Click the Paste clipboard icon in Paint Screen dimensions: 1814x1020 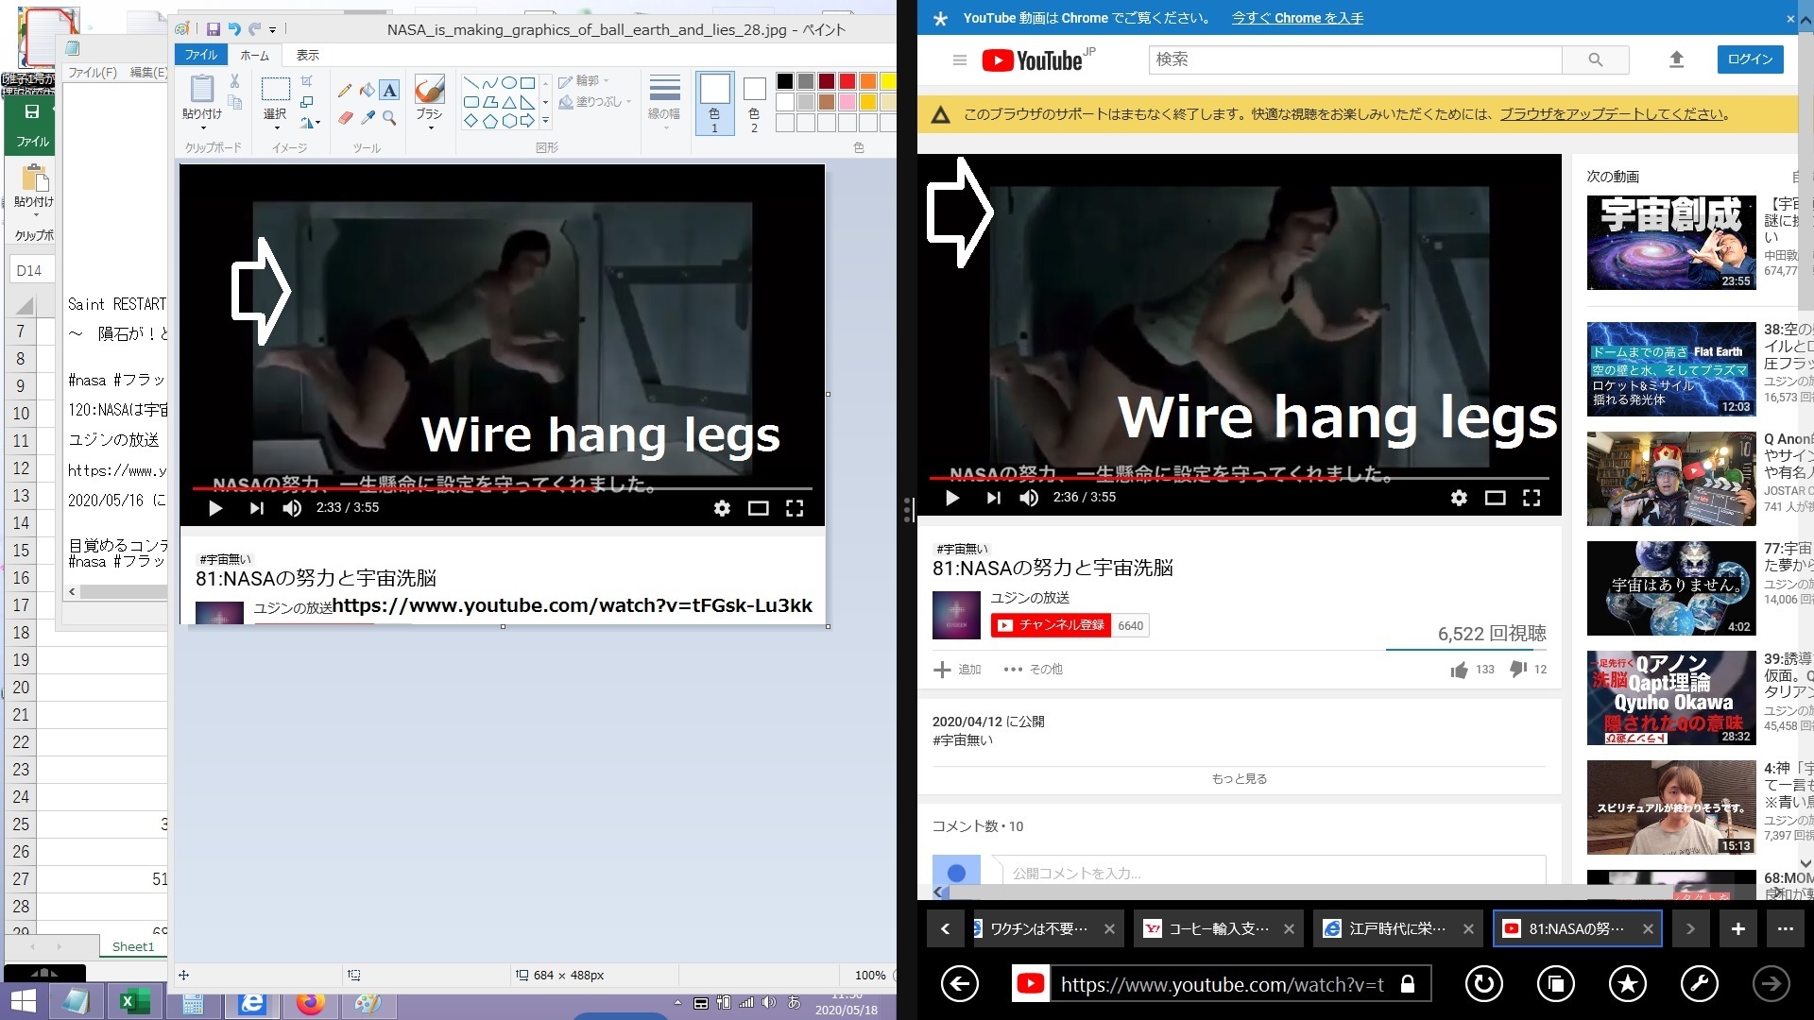click(201, 90)
